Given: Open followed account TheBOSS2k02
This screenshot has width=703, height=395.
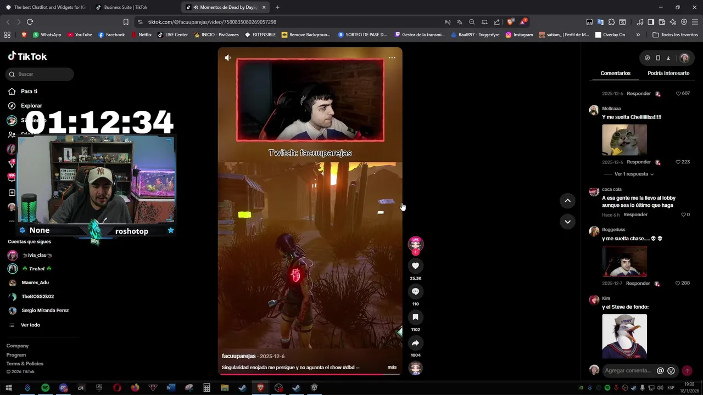Looking at the screenshot, I should click(x=37, y=296).
